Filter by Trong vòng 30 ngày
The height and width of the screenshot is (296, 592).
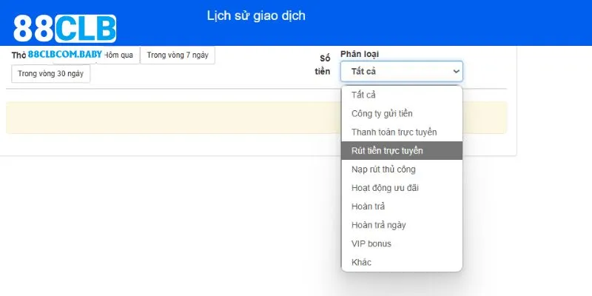pyautogui.click(x=50, y=73)
